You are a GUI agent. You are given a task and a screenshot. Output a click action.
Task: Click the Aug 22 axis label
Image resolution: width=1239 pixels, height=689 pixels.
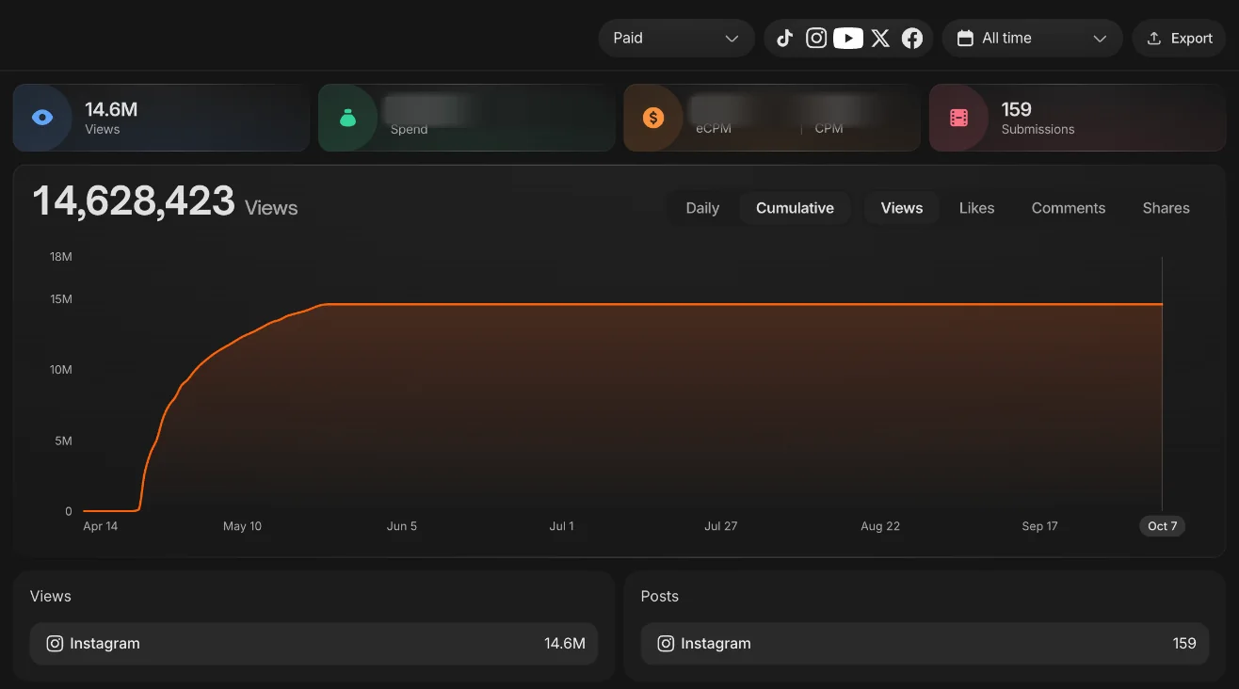[880, 526]
